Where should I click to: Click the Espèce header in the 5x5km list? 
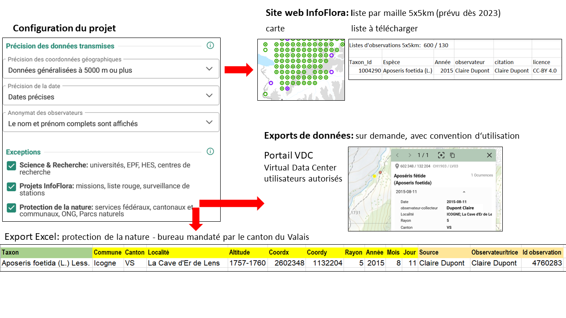pyautogui.click(x=407, y=62)
